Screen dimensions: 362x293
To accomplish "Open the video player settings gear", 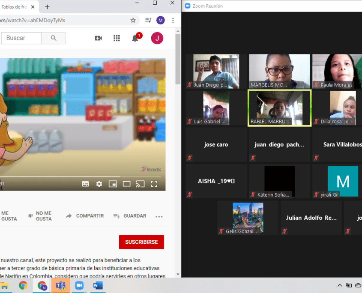I will [x=99, y=184].
